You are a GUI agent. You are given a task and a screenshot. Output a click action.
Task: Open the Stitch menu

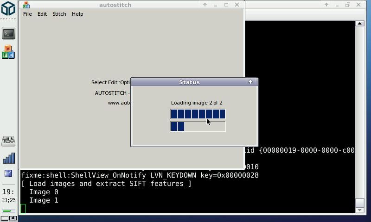[x=59, y=14]
